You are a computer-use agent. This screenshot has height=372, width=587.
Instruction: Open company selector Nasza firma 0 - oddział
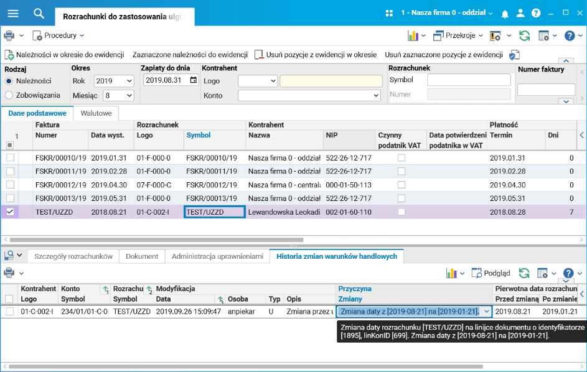click(x=446, y=12)
